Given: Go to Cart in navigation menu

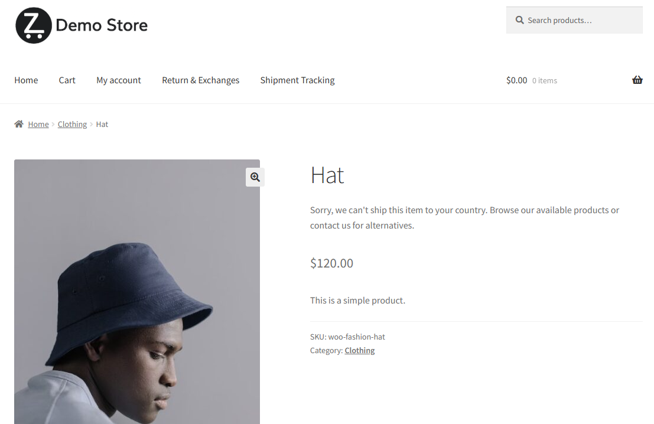Looking at the screenshot, I should 67,80.
